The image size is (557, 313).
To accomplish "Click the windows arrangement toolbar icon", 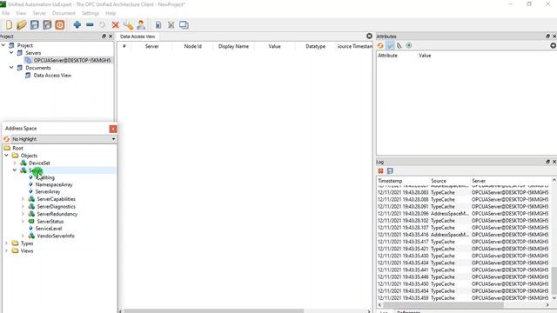I will coord(184,25).
